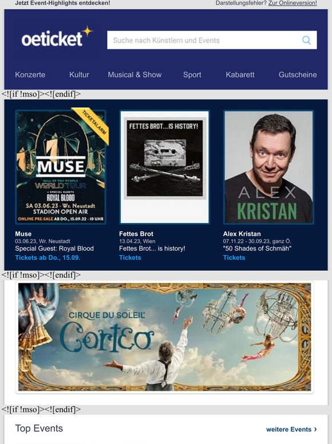The height and width of the screenshot is (444, 332).
Task: Select the date text 03.06.23, Wr. Neustadt
Action: coord(43,242)
